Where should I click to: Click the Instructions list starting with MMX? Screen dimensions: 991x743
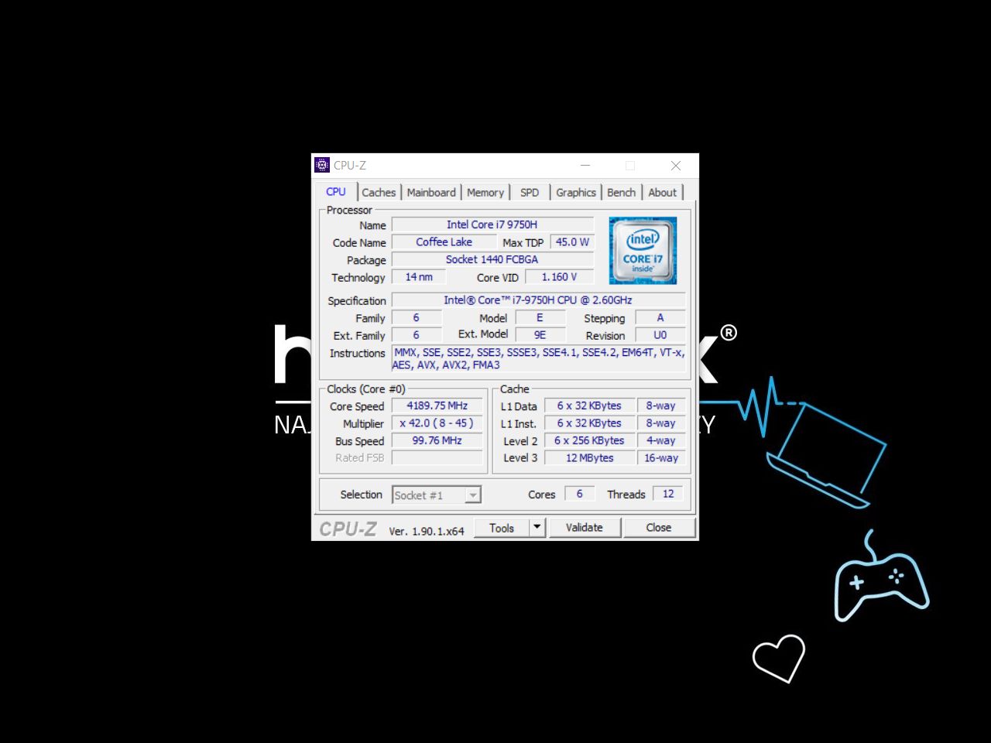pos(538,358)
